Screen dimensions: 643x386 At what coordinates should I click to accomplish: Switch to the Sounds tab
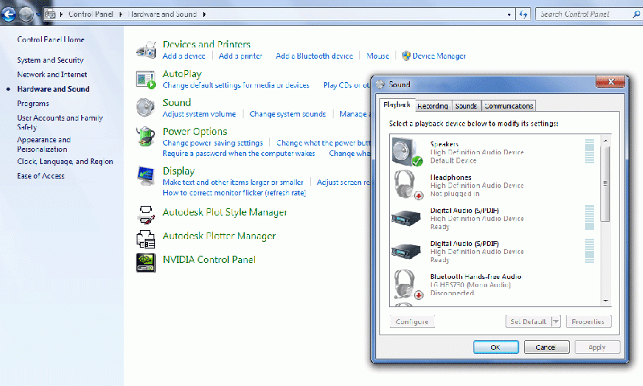tap(466, 106)
